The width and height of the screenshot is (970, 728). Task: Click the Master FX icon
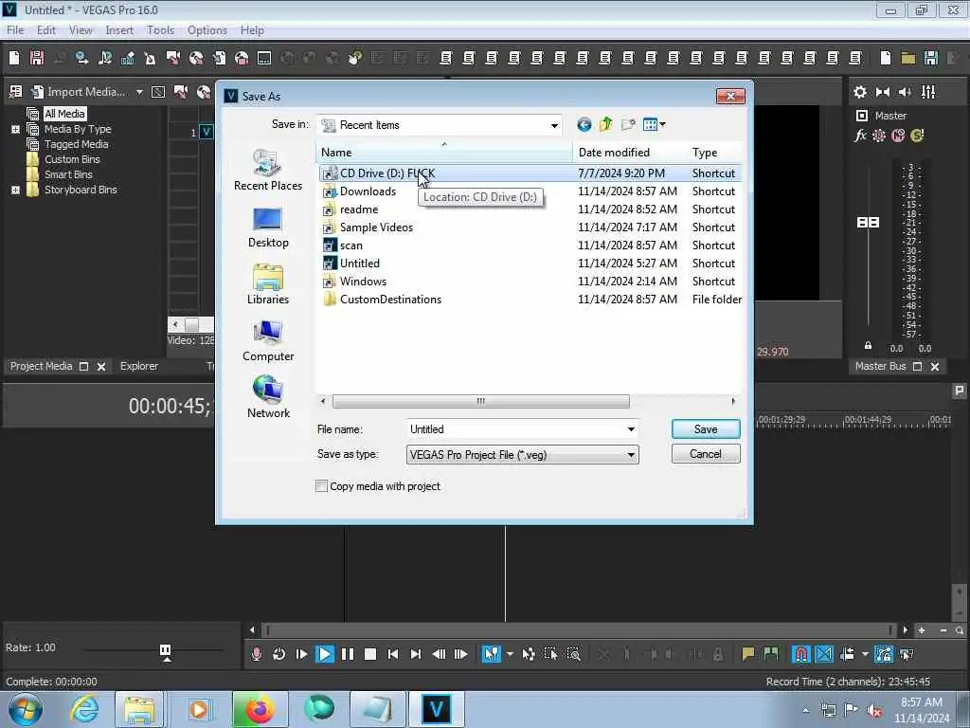pyautogui.click(x=860, y=135)
